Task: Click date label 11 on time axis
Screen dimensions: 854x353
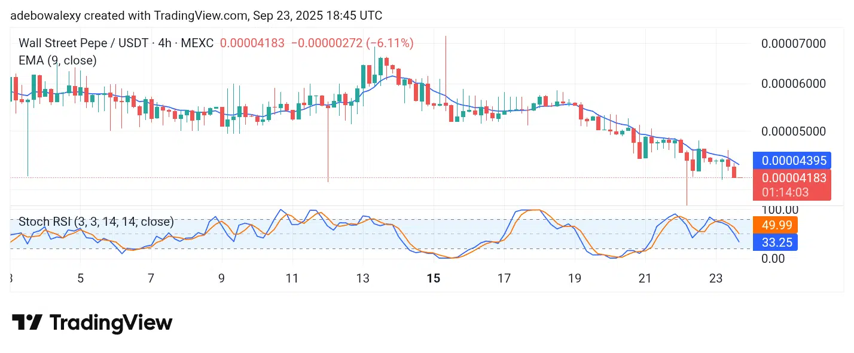Action: pos(292,278)
